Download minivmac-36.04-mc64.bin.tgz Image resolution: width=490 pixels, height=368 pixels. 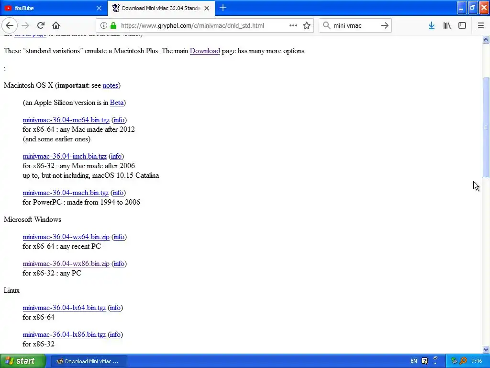point(66,120)
